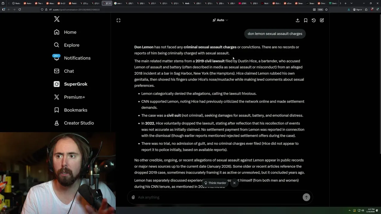Open the list all tabs dropdown
This screenshot has width=381, height=214.
[352, 3]
